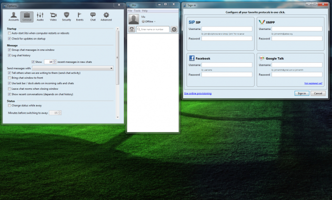Click the SIP Password field
Viewport: 332px width, 200px height.
[227, 38]
